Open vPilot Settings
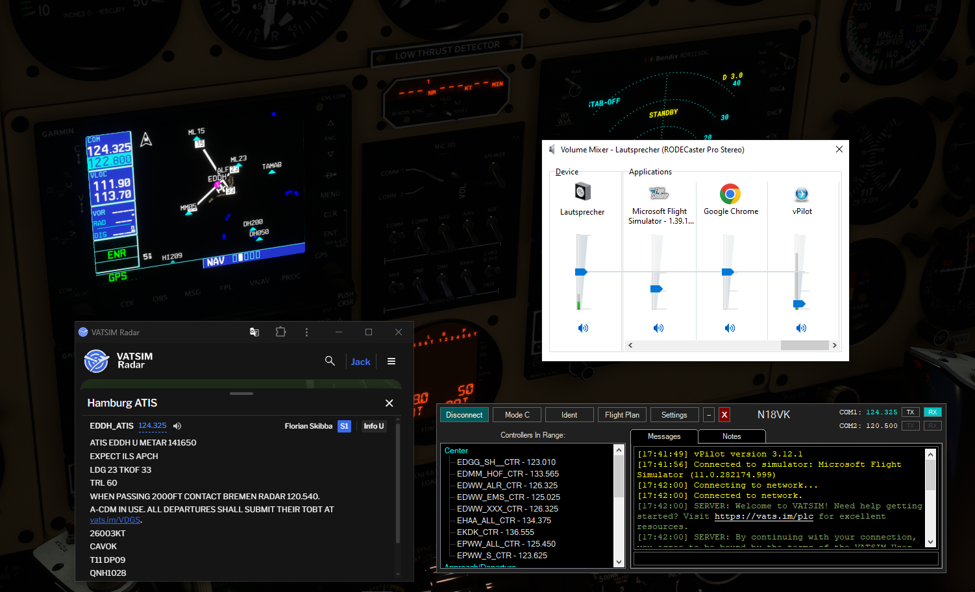 [674, 415]
